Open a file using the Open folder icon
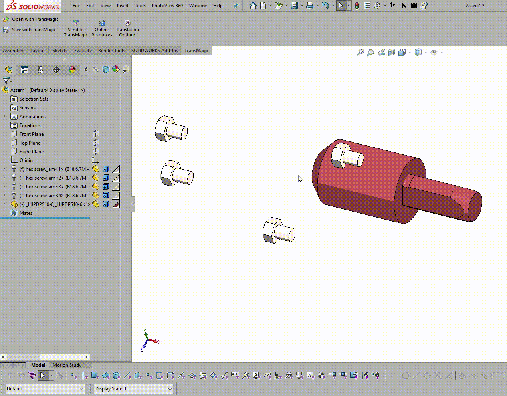 click(x=278, y=6)
